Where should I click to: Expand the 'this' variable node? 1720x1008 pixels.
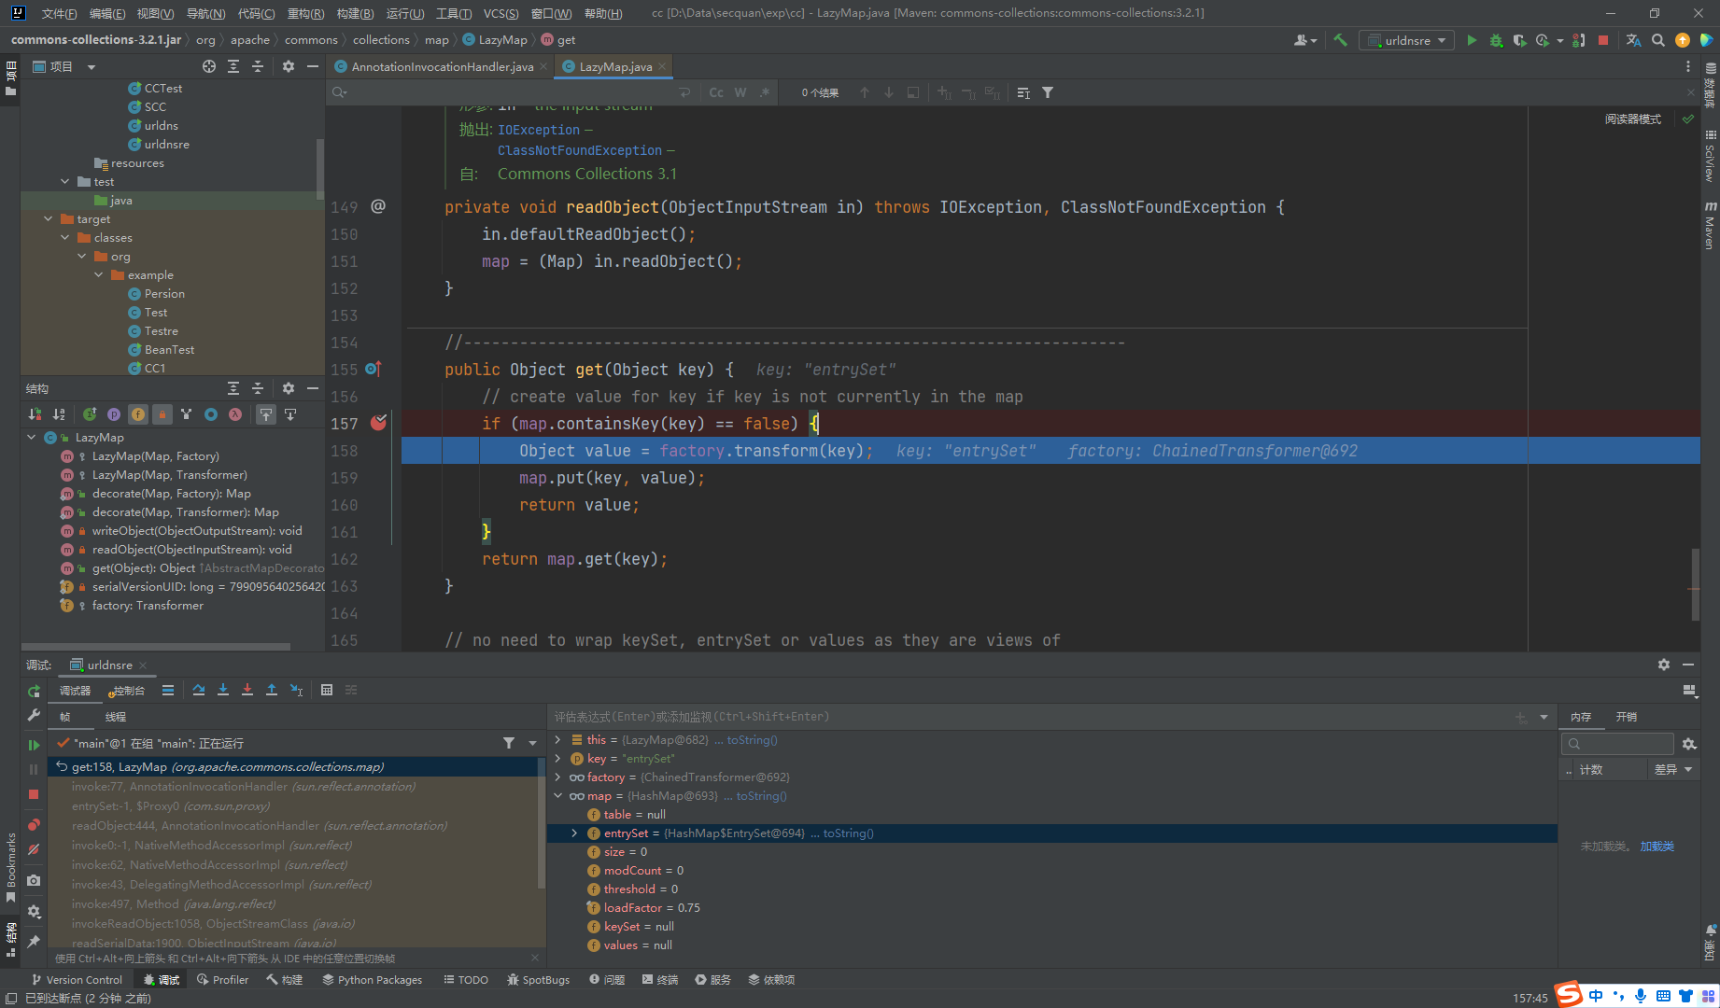click(558, 739)
